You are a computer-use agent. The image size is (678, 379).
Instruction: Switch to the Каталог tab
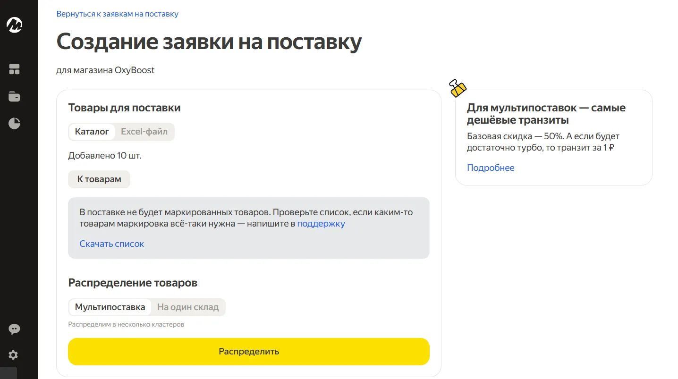point(92,132)
